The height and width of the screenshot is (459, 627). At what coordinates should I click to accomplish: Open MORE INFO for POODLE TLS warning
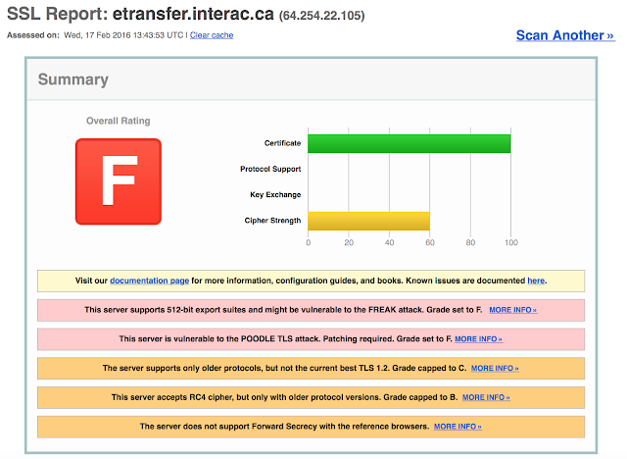coord(479,339)
